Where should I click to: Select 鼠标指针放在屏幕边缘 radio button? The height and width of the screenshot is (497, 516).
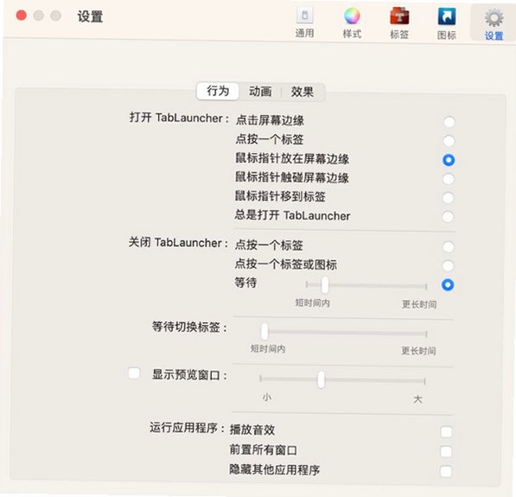pos(449,160)
